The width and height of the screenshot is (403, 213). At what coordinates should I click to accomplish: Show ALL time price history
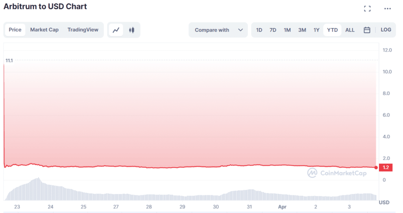coord(350,30)
